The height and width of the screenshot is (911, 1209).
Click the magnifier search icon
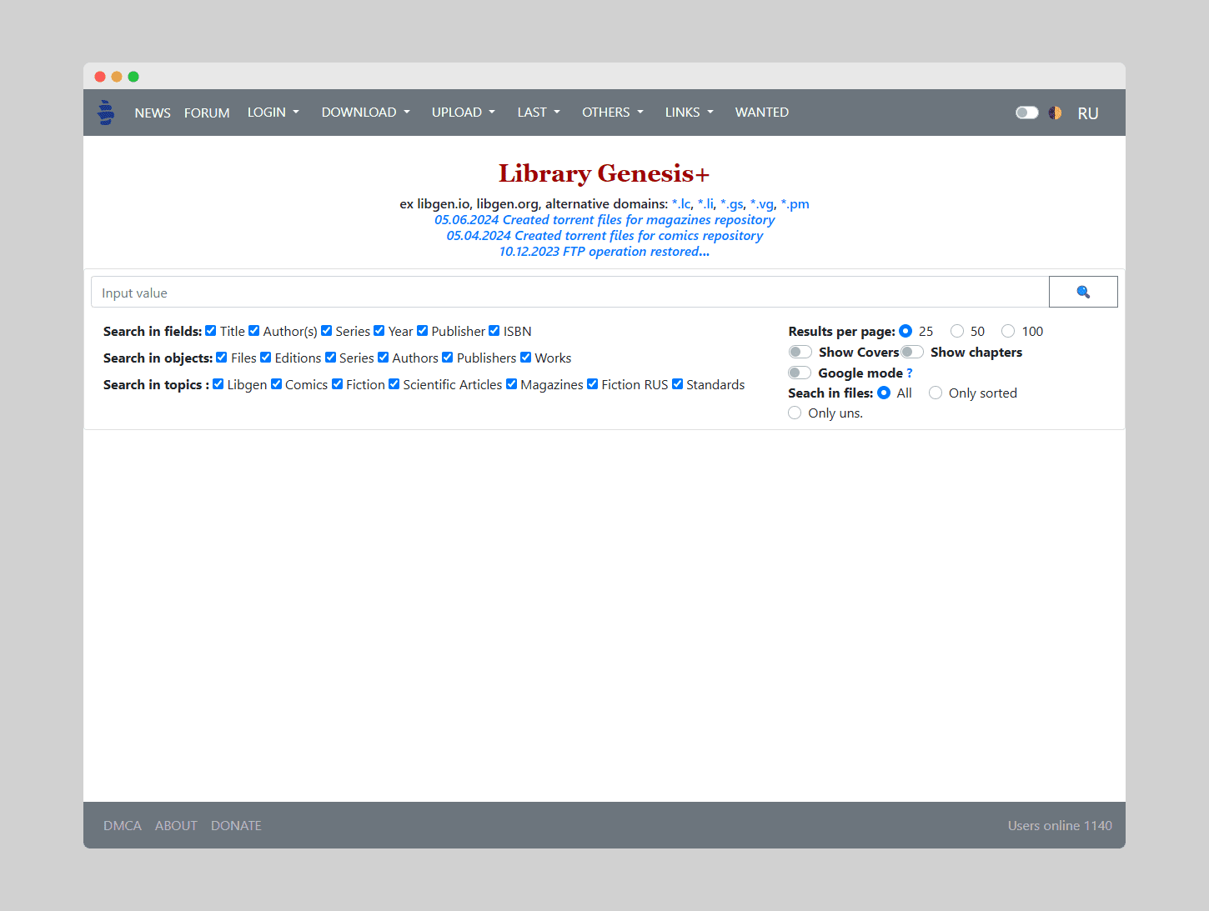coord(1082,292)
